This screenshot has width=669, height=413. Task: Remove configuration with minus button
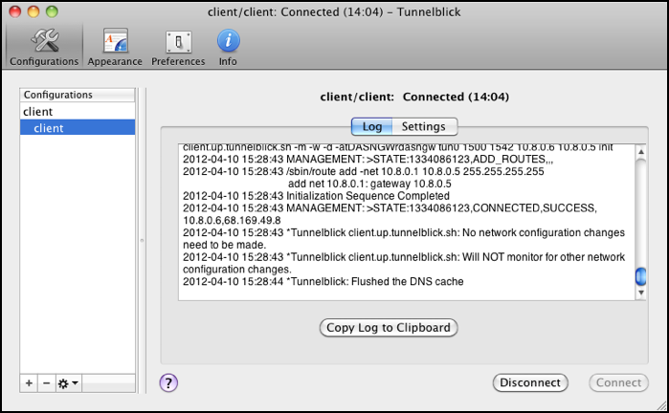pos(47,382)
